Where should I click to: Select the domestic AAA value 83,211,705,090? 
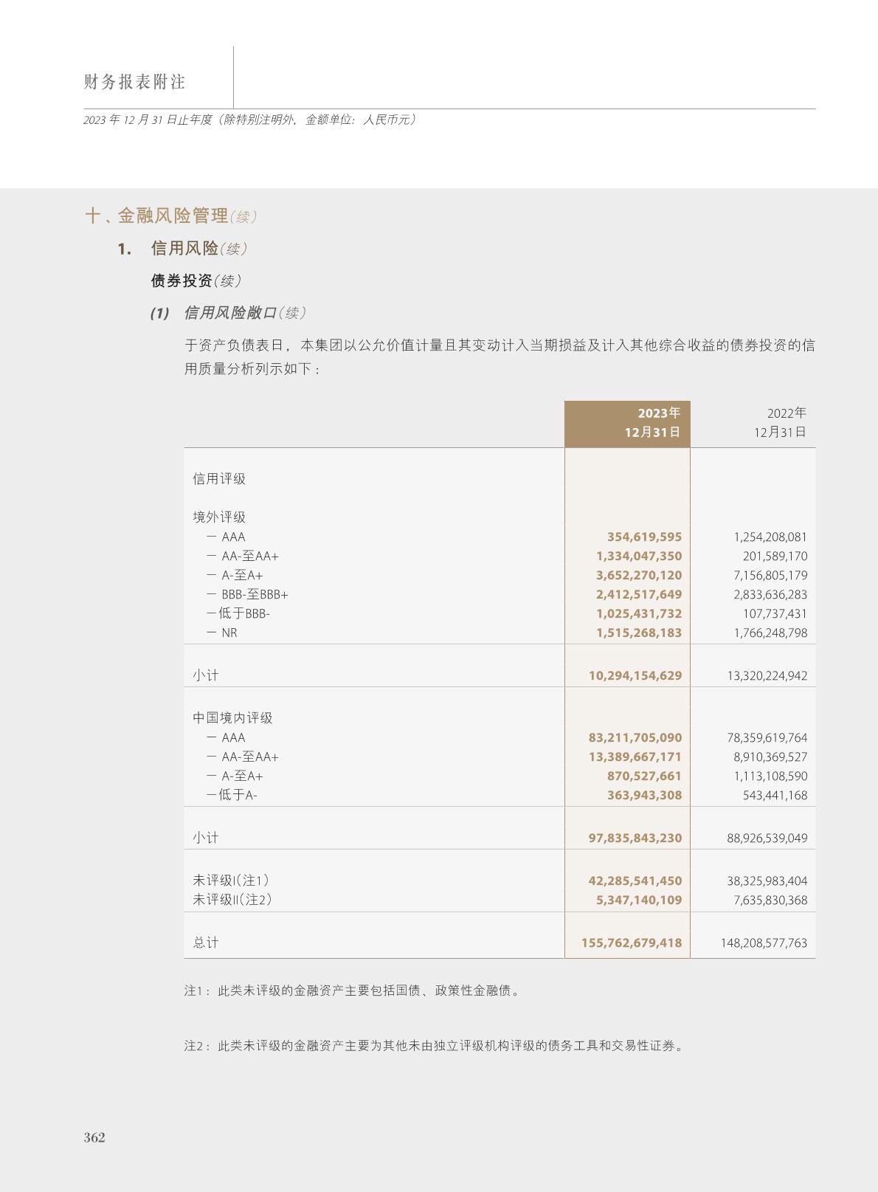click(635, 738)
